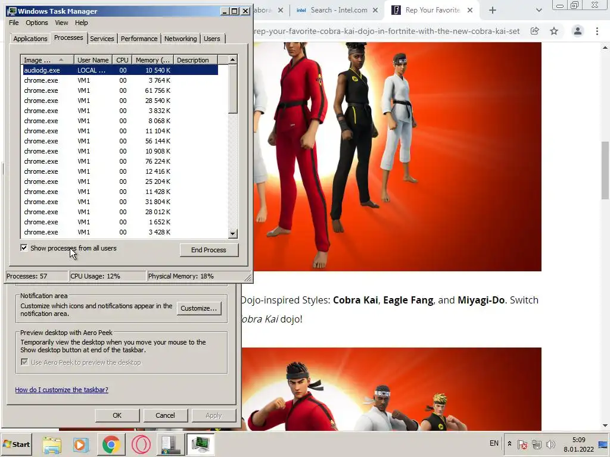Screen dimensions: 610x457
Task: Click Cancel in taskbar properties dialog
Action: tap(166, 415)
